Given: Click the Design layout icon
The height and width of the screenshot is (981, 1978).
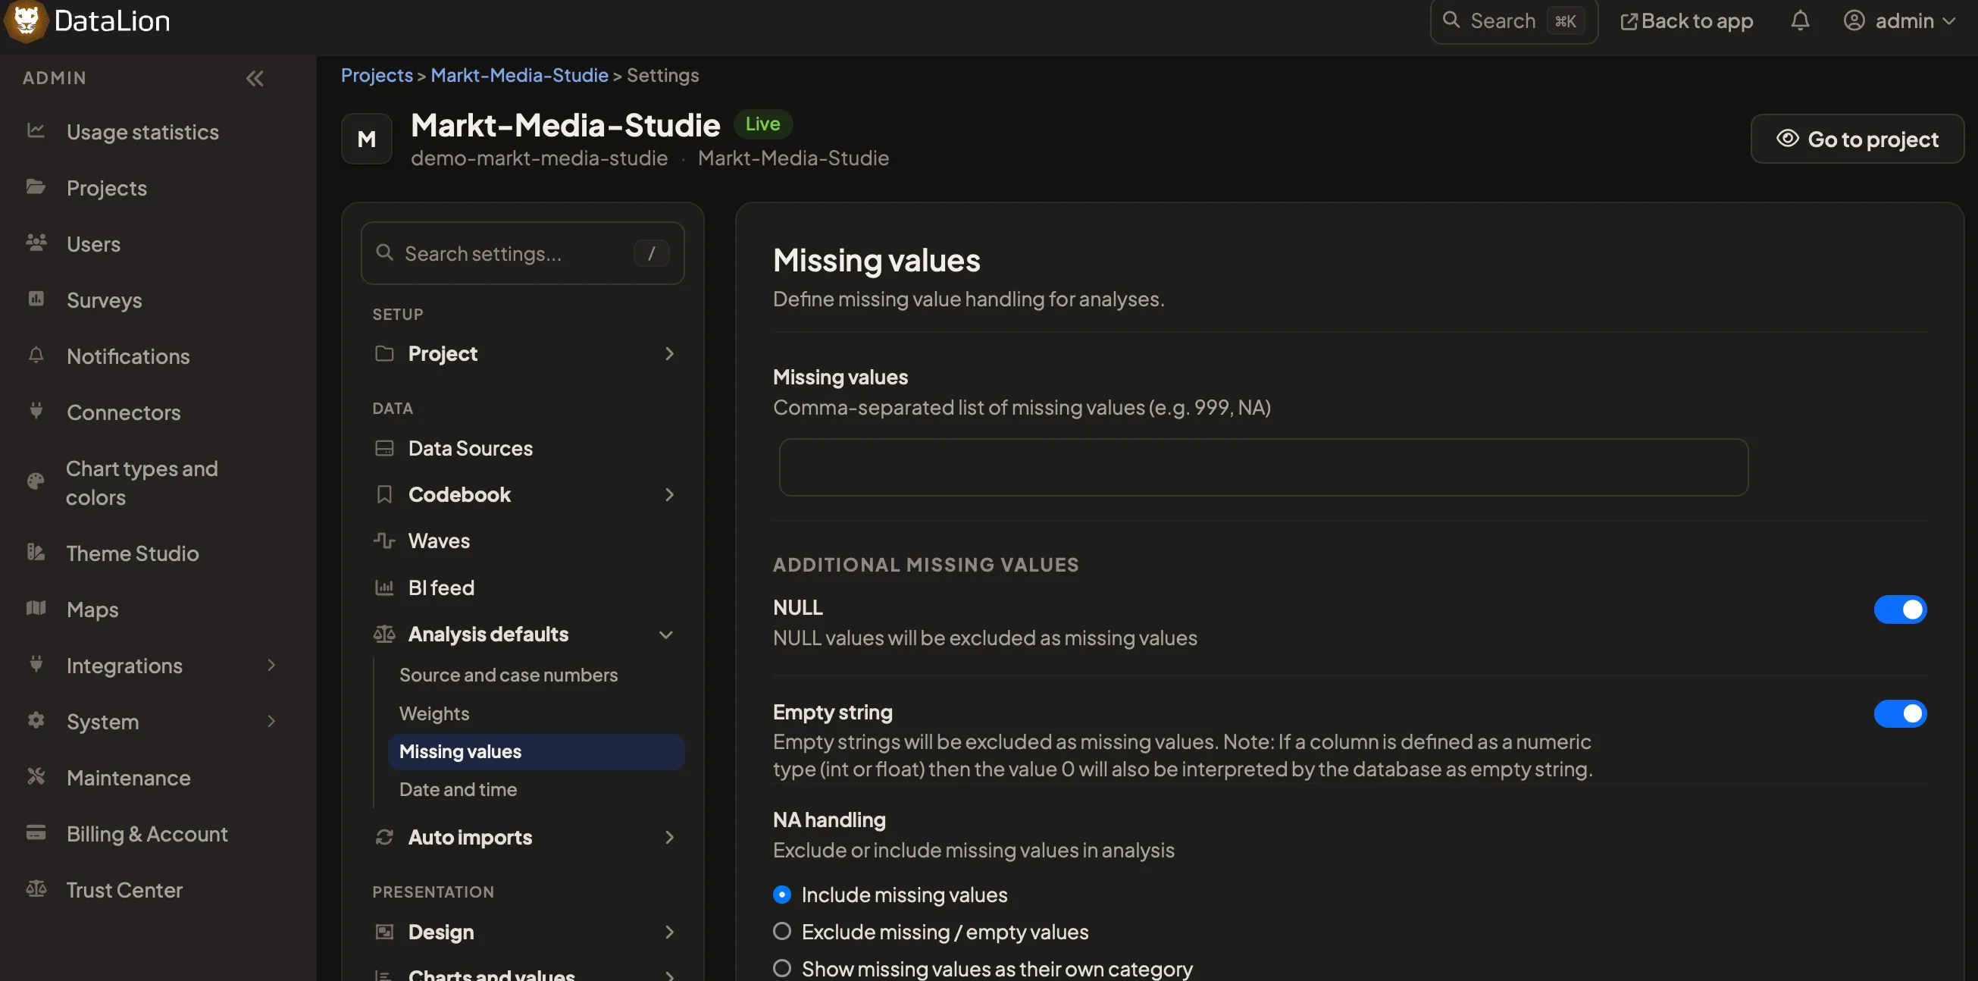Looking at the screenshot, I should (x=384, y=932).
